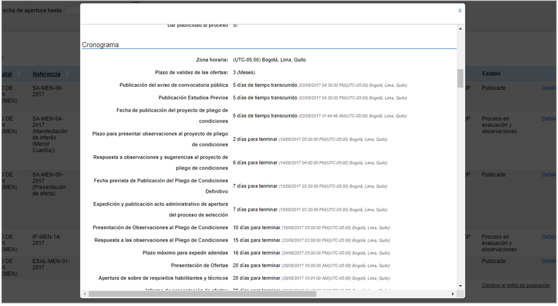Screen dimensions: 558x306
Task: Click the 'Fecha de apertura hasta' input field
Action: pyautogui.click(x=72, y=11)
